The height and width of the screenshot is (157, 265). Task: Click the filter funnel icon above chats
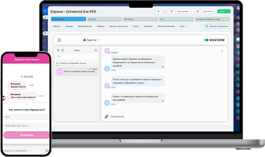(x=58, y=50)
